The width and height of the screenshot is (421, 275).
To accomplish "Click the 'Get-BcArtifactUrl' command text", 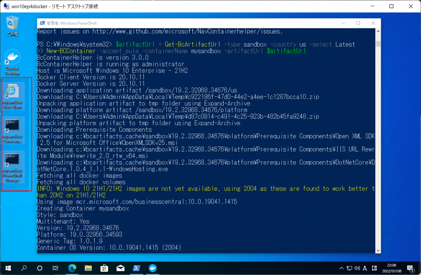I will 192,44.
